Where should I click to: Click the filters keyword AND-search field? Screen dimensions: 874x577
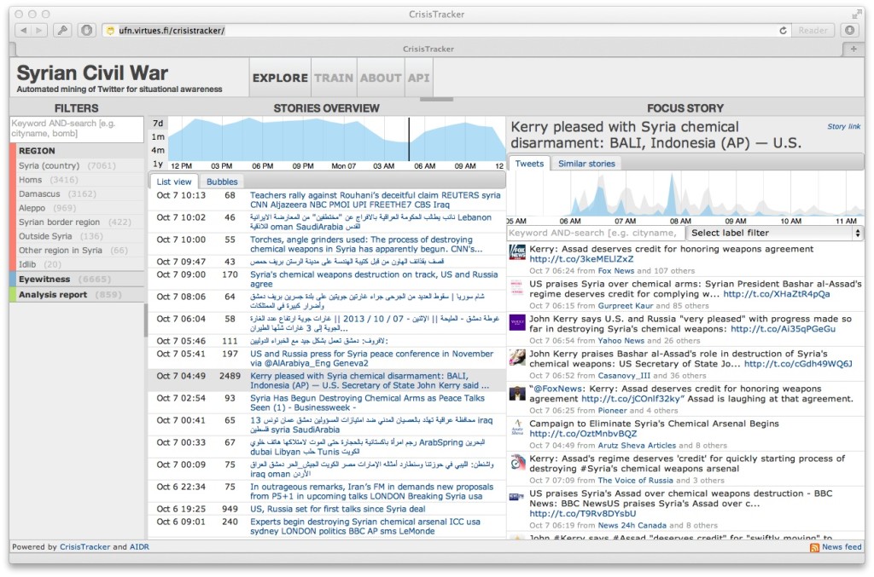[77, 129]
